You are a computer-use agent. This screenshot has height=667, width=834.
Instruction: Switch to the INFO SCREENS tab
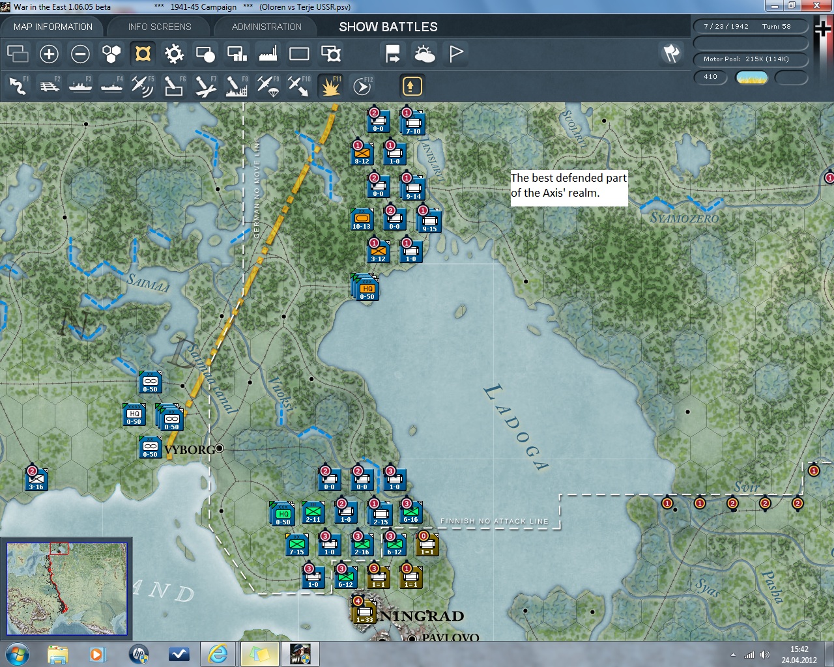pos(160,27)
